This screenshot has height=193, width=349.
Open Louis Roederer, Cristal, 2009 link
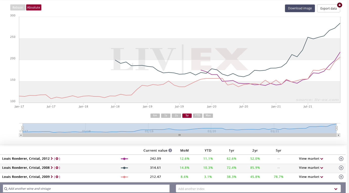(26, 177)
